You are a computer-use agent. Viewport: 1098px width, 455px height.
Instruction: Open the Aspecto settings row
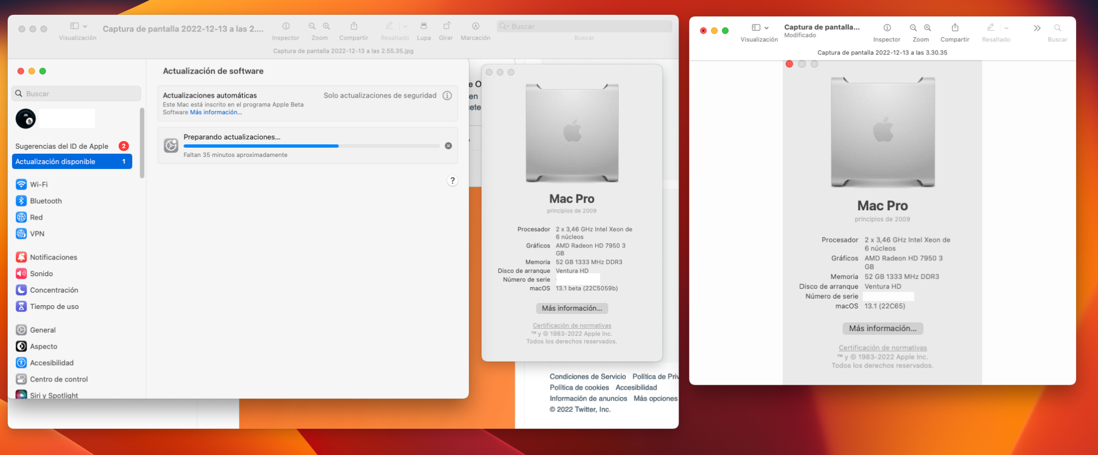[72, 346]
